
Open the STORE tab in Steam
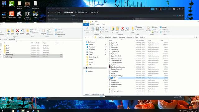point(58,12)
